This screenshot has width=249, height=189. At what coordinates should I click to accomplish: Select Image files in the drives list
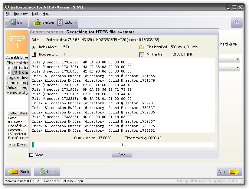(16, 83)
